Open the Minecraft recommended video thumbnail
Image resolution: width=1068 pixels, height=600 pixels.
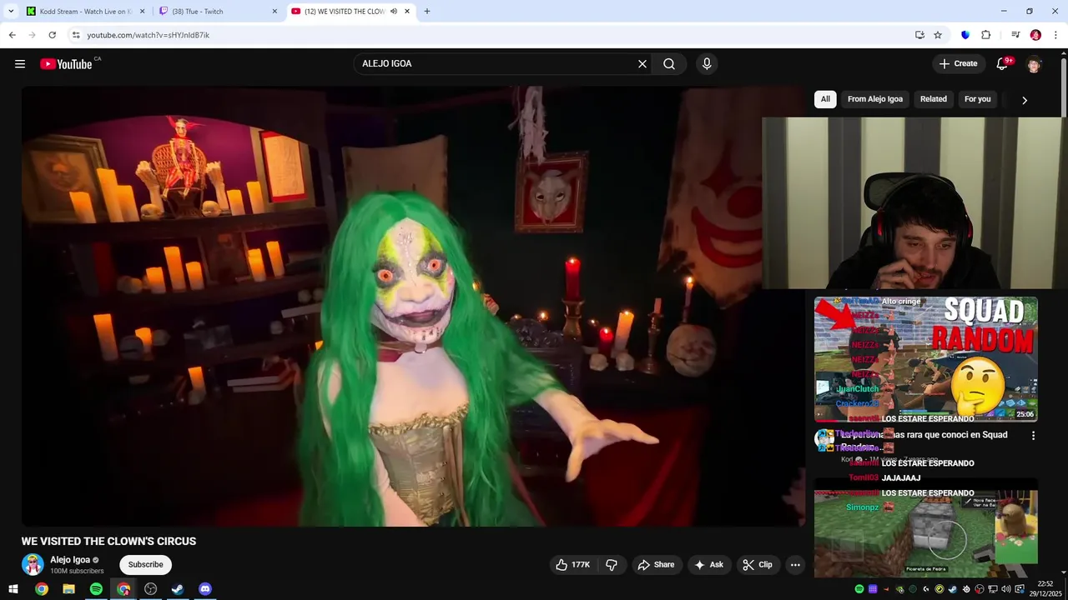pyautogui.click(x=926, y=527)
